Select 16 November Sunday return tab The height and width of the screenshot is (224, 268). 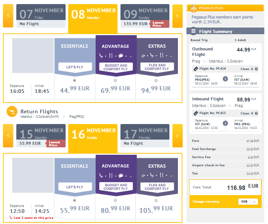(93, 138)
